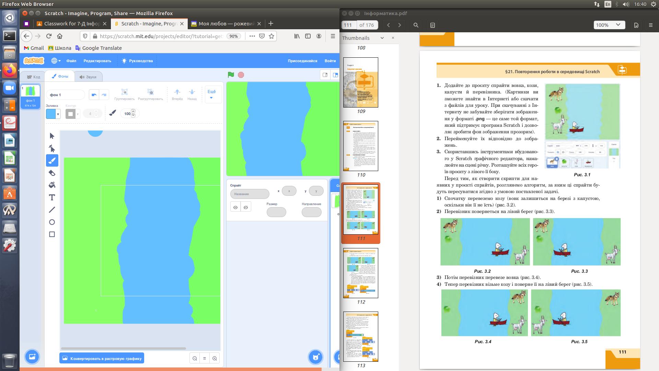Select the Rectangle tool
659x371 pixels.
click(52, 234)
